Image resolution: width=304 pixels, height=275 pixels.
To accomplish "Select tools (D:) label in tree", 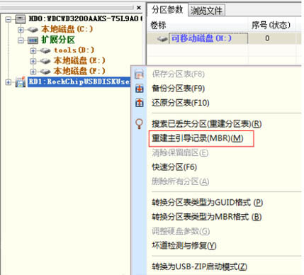I will pyautogui.click(x=74, y=50).
